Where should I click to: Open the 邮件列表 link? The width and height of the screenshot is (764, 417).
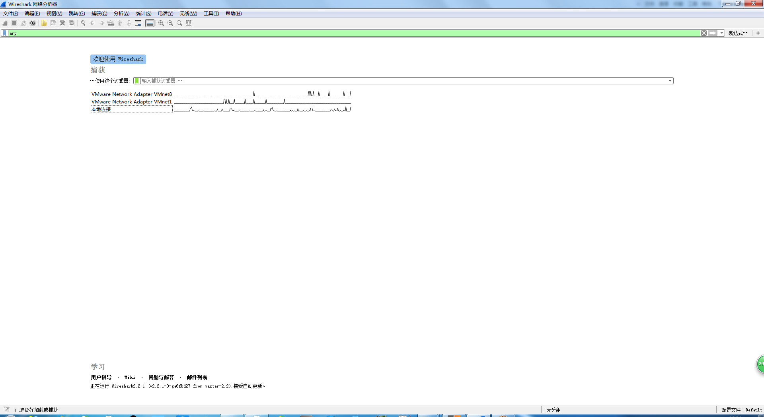coord(197,377)
